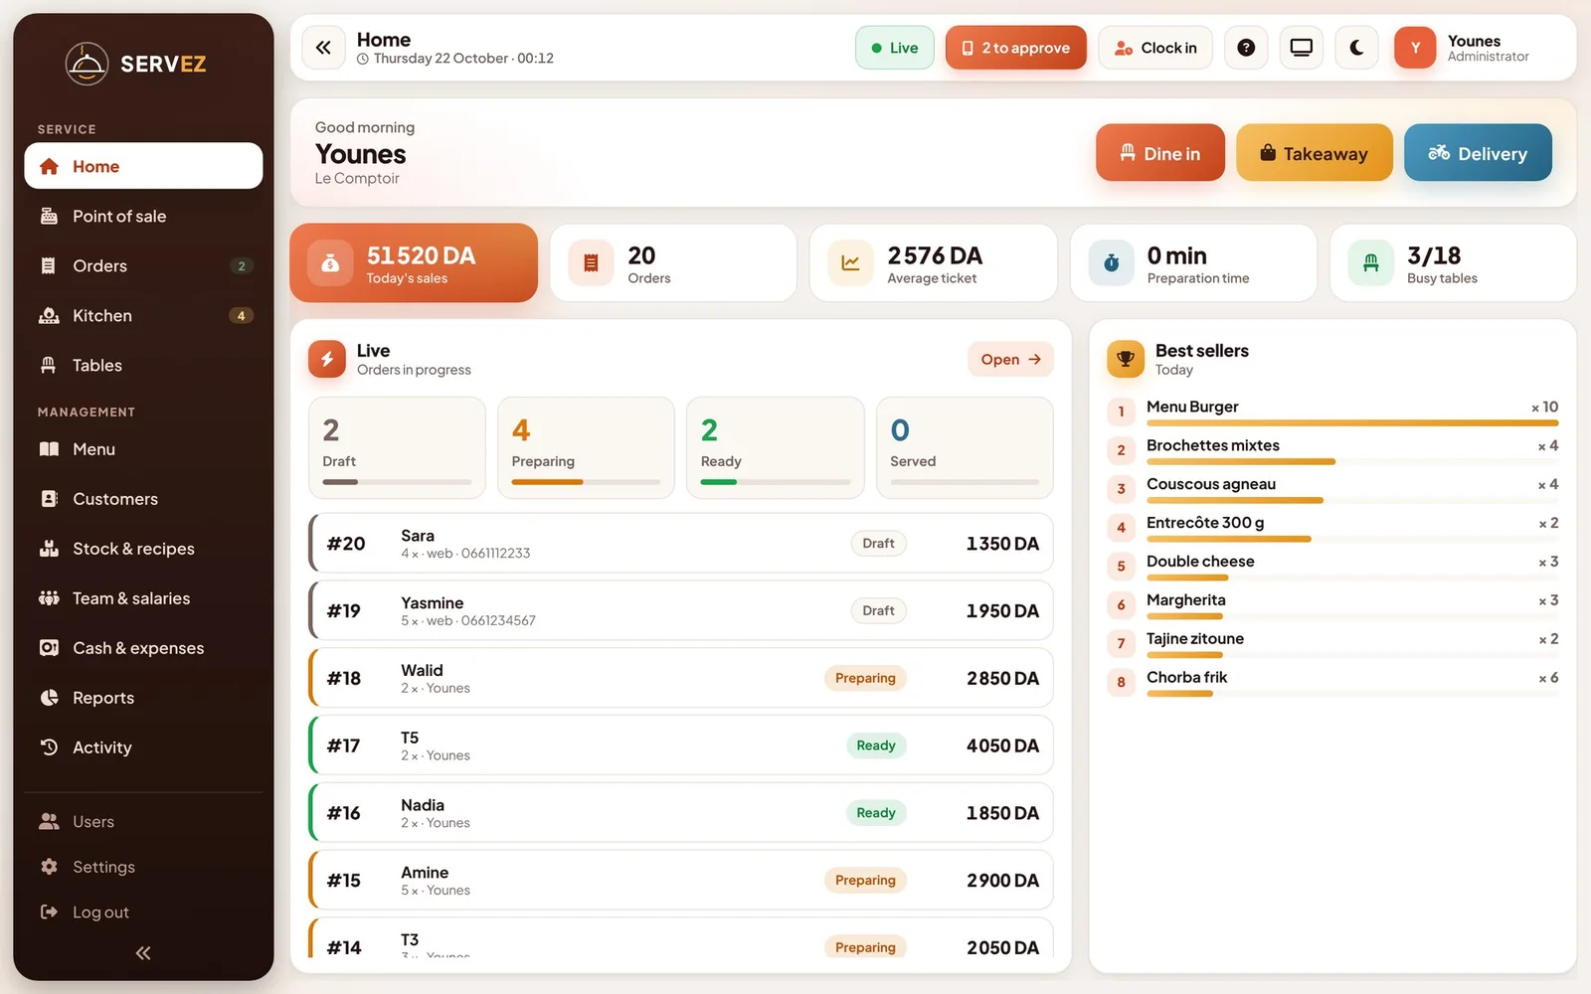Toggle the Live status pill
The height and width of the screenshot is (994, 1591).
tap(894, 48)
